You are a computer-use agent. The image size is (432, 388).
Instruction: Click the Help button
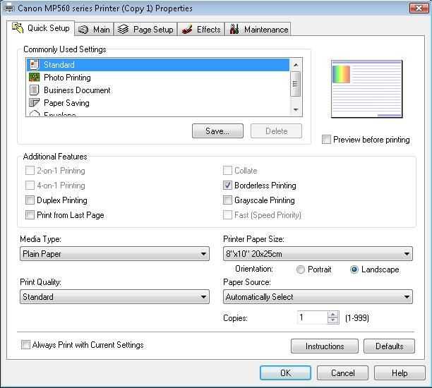[400, 373]
